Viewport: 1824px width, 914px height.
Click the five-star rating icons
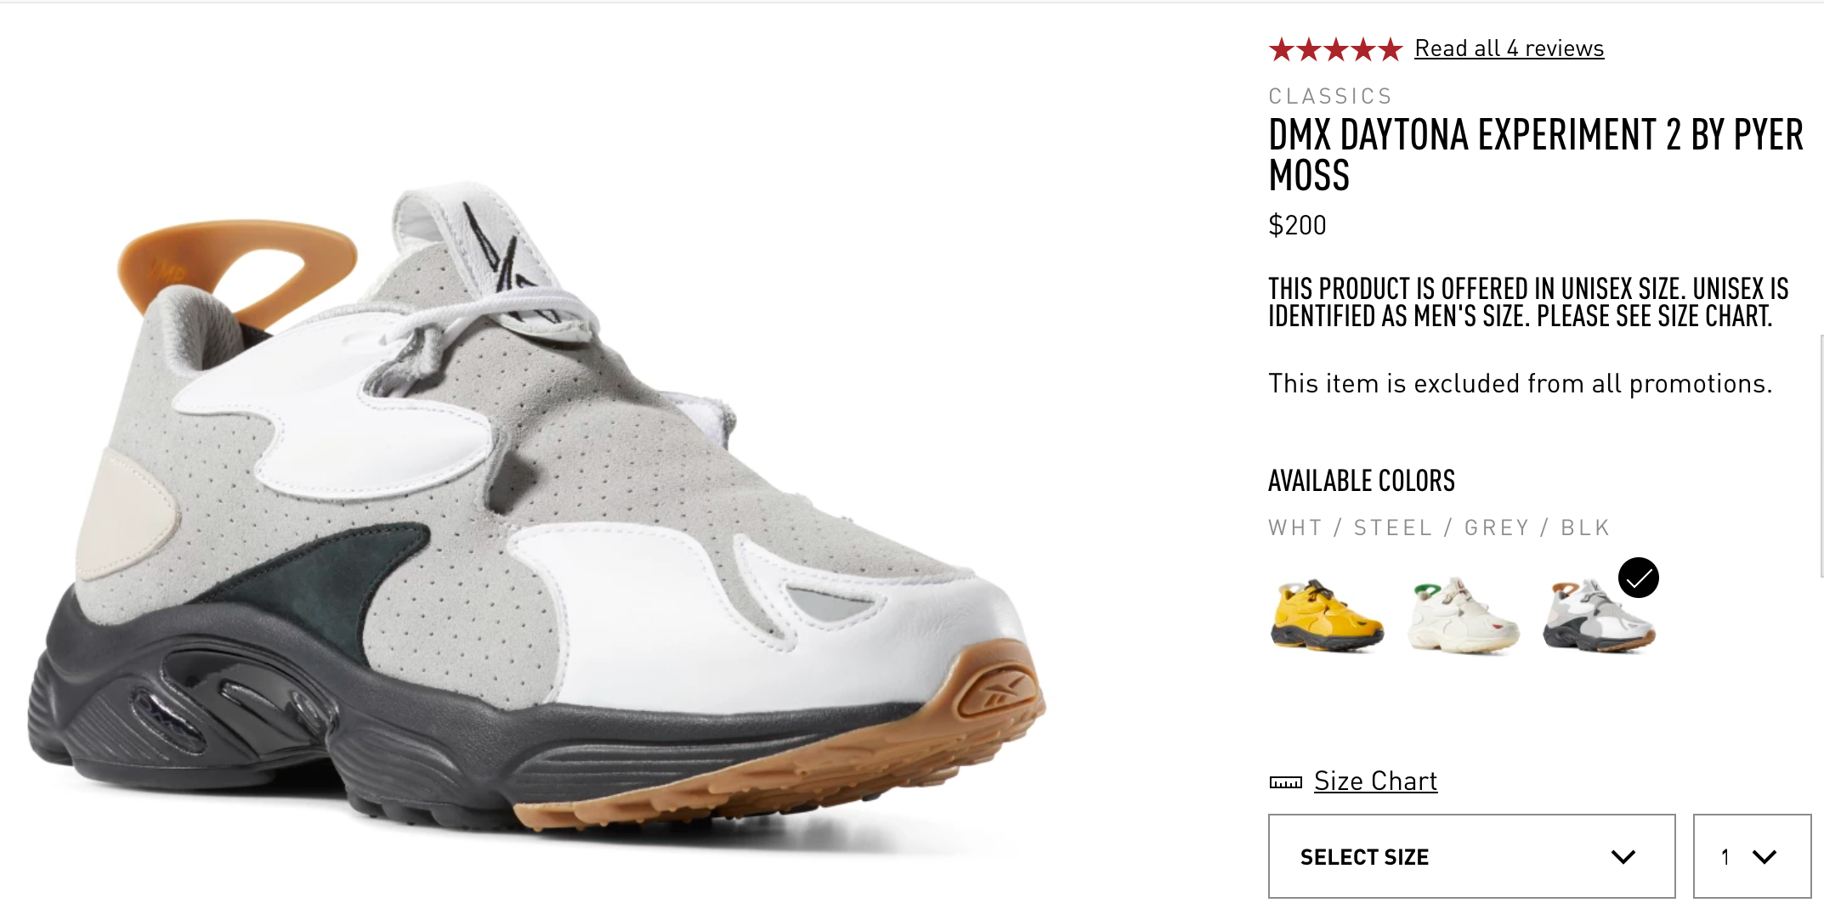(1335, 49)
